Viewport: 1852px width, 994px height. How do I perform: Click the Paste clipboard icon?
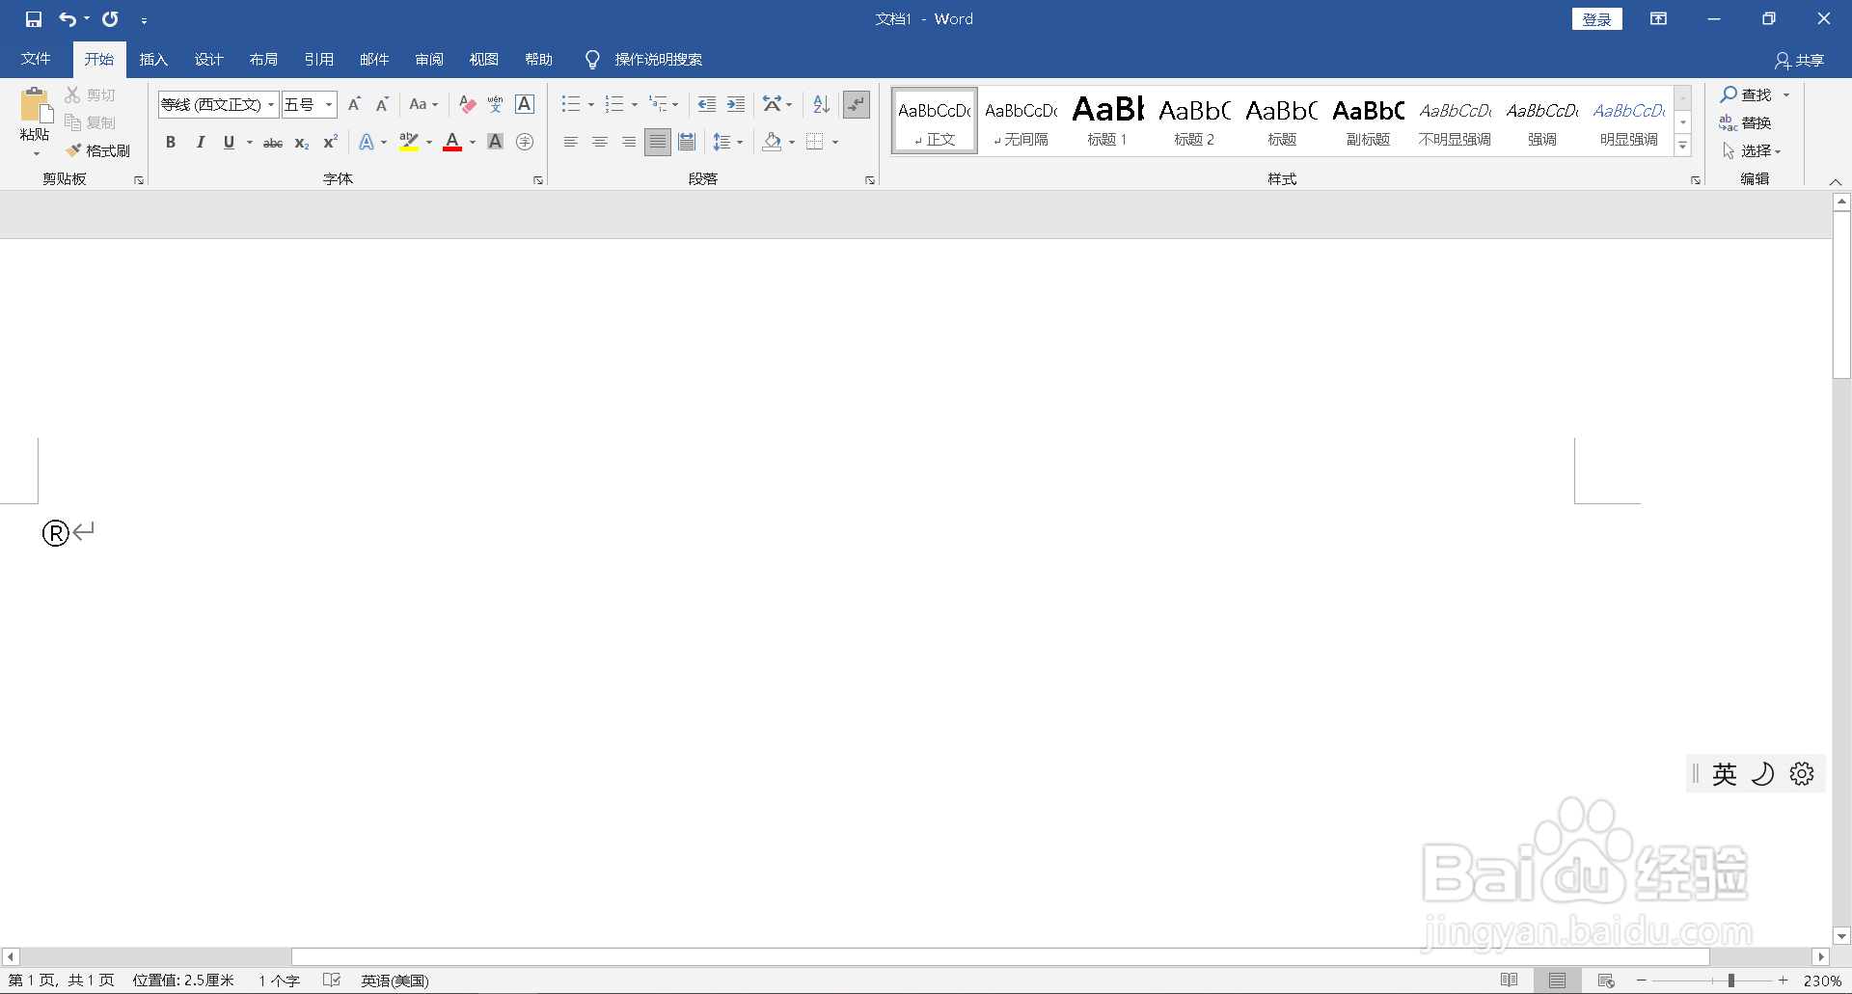tap(35, 106)
